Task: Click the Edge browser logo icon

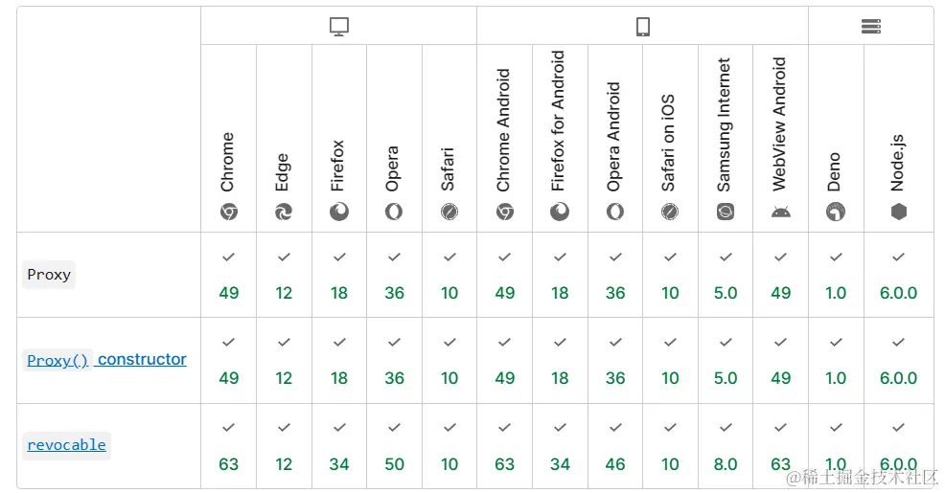Action: point(284,212)
